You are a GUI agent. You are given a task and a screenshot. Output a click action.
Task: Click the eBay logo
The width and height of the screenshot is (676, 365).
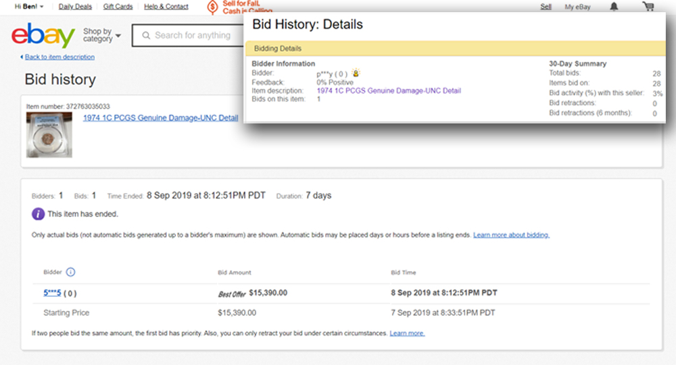[43, 35]
